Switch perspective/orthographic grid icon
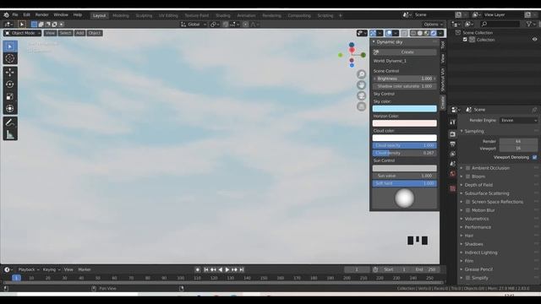 (361, 106)
